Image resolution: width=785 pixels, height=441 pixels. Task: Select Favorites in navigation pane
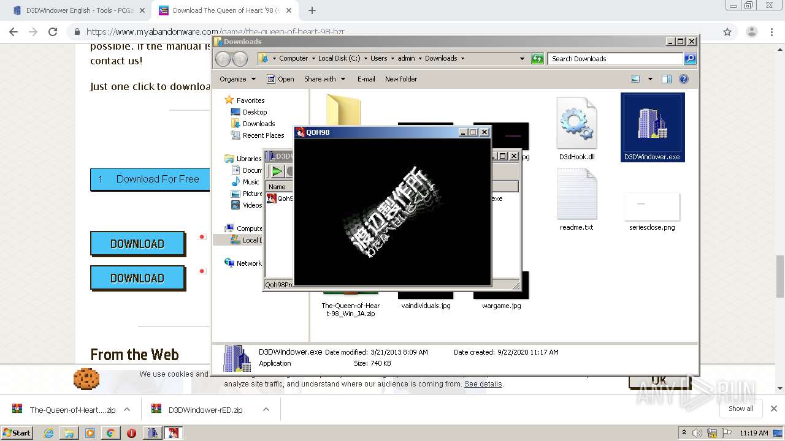pyautogui.click(x=245, y=100)
